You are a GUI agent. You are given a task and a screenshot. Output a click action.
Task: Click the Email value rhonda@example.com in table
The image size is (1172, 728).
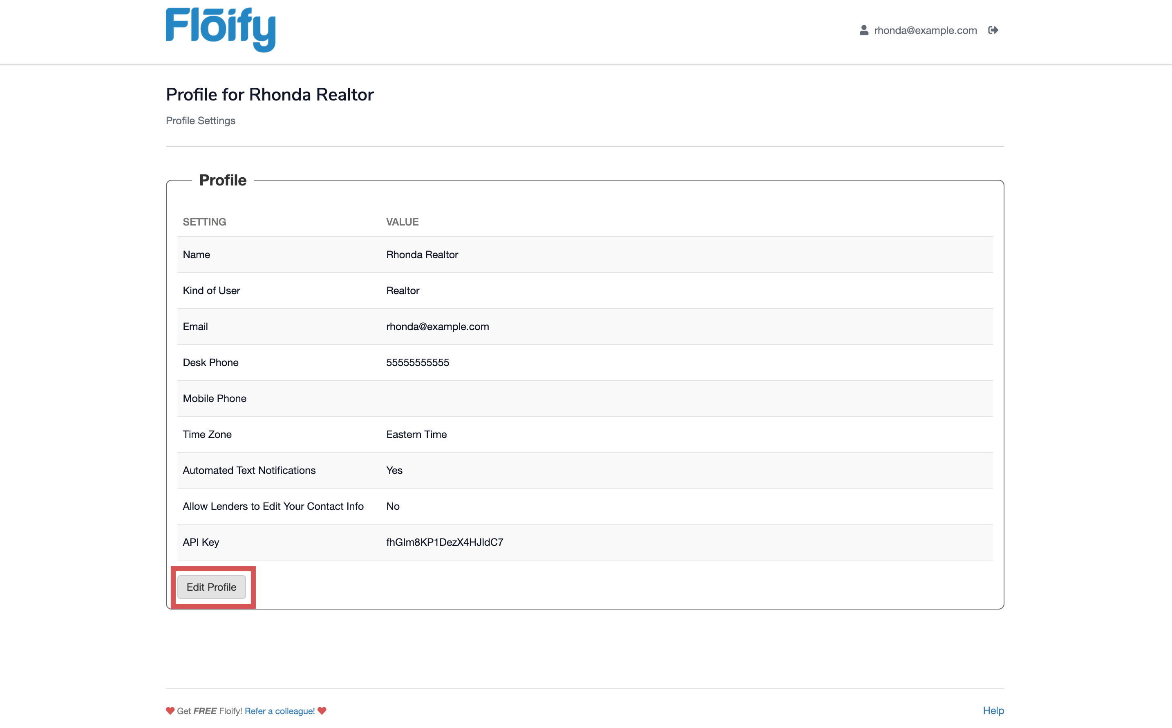pyautogui.click(x=437, y=326)
